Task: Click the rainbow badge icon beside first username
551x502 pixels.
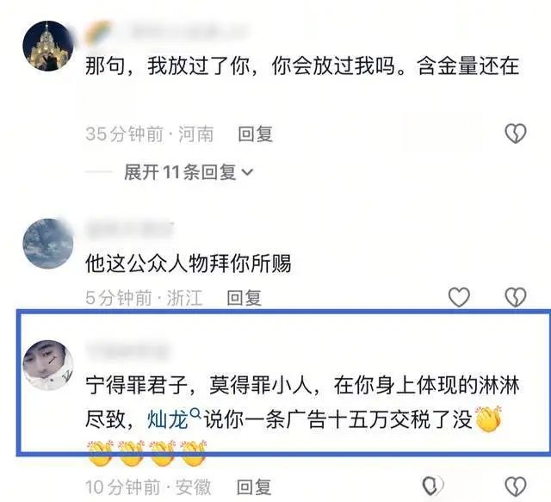Action: [x=99, y=32]
